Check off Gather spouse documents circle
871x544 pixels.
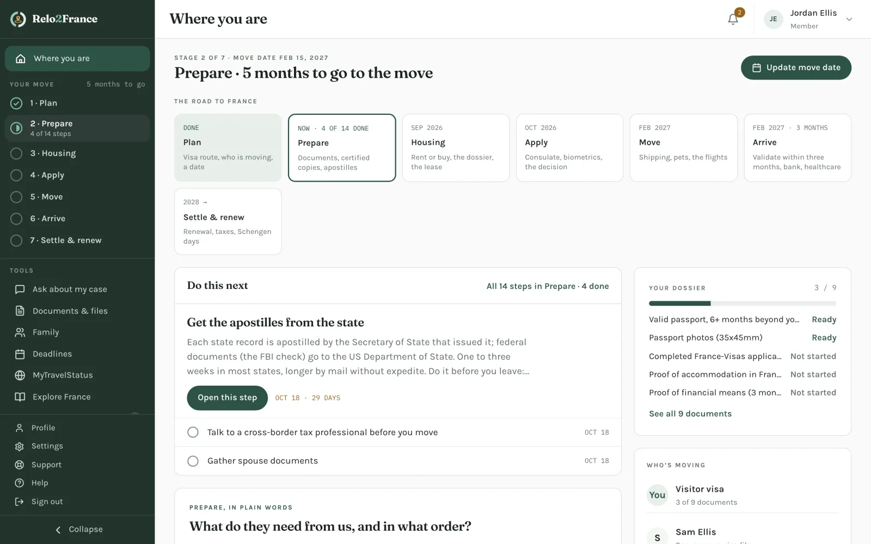click(x=193, y=461)
